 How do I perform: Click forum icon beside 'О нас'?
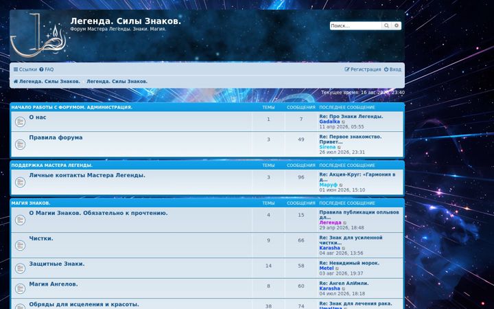(x=20, y=122)
